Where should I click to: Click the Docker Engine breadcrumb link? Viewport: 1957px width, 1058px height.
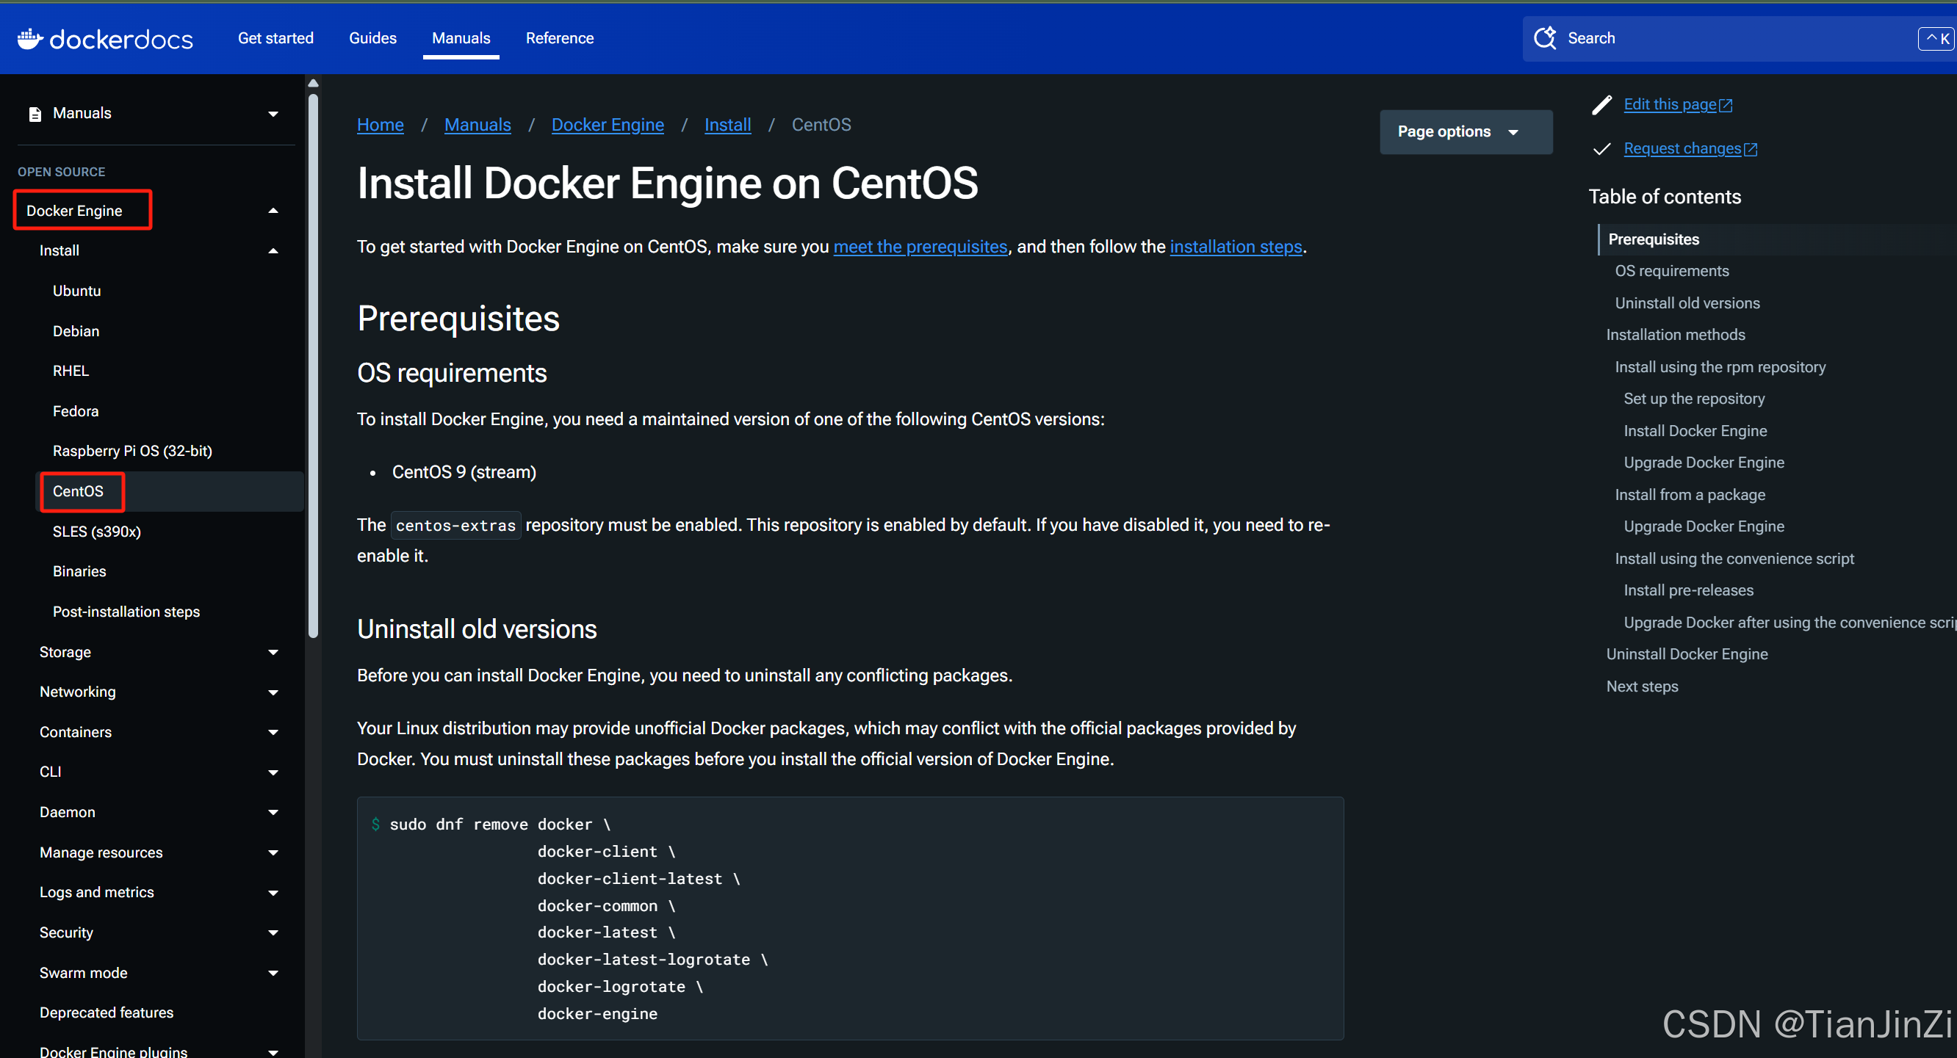coord(607,125)
